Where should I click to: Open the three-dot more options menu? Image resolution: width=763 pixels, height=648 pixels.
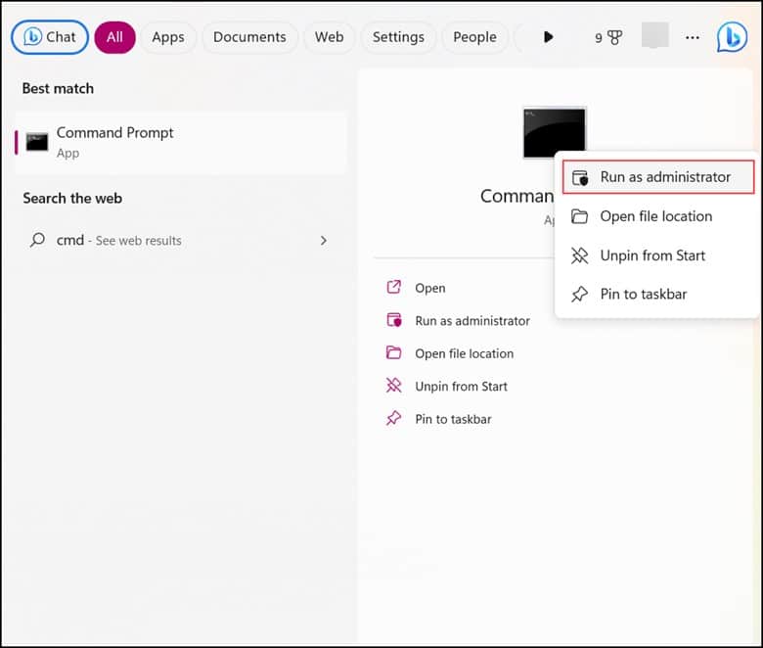[x=693, y=37]
